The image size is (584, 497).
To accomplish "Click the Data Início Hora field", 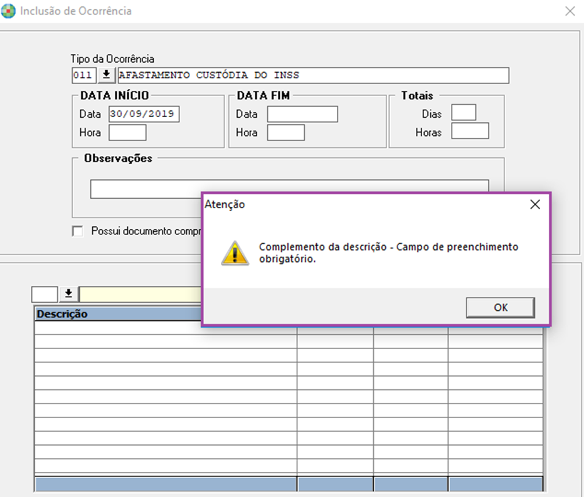I will [x=127, y=132].
